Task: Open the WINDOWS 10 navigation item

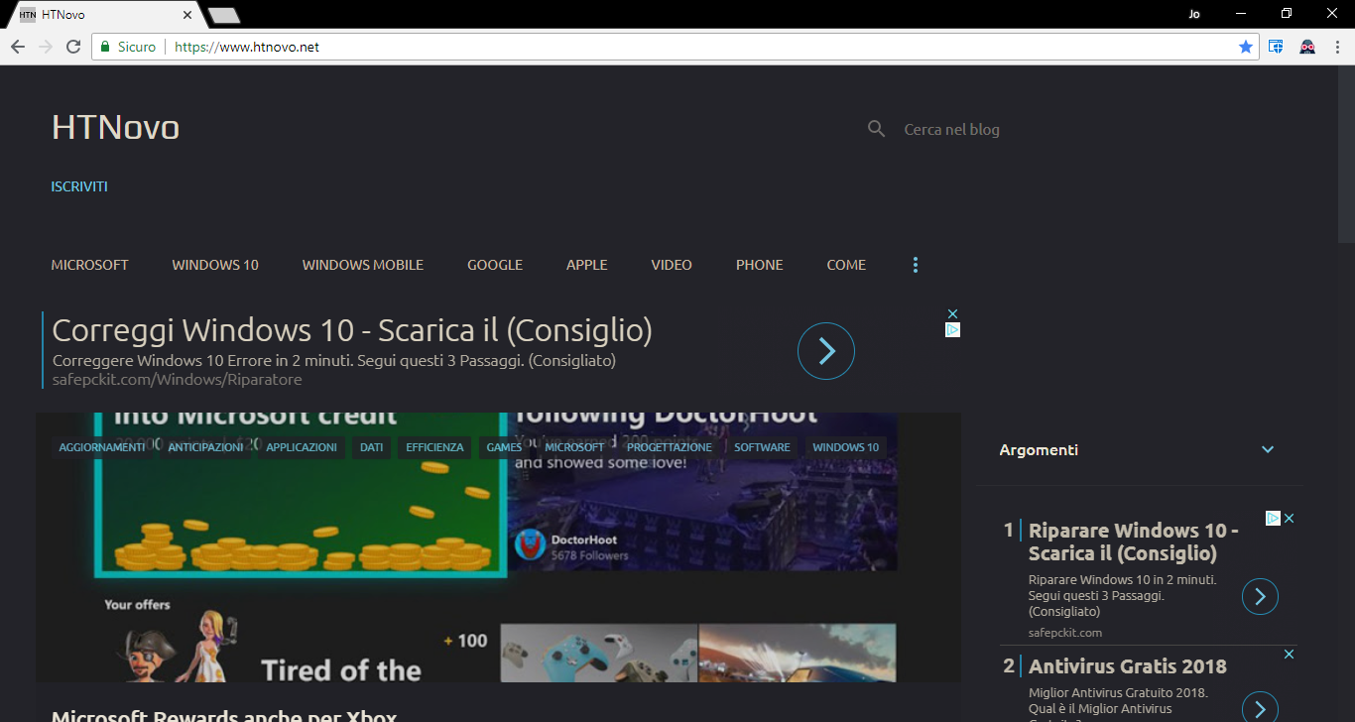Action: pyautogui.click(x=215, y=265)
